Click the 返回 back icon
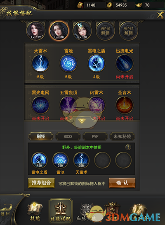The height and width of the screenshot is (225, 165). 6,210
